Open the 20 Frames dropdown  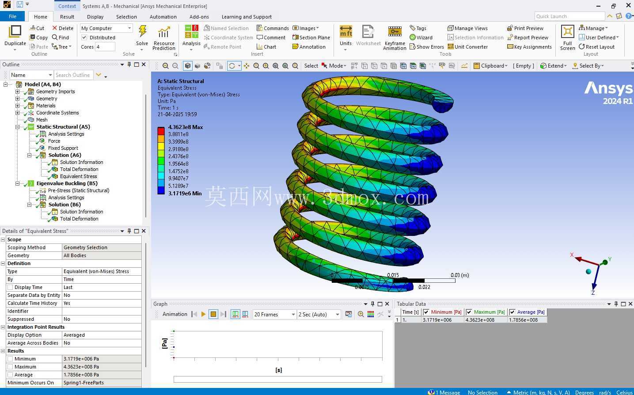click(274, 315)
